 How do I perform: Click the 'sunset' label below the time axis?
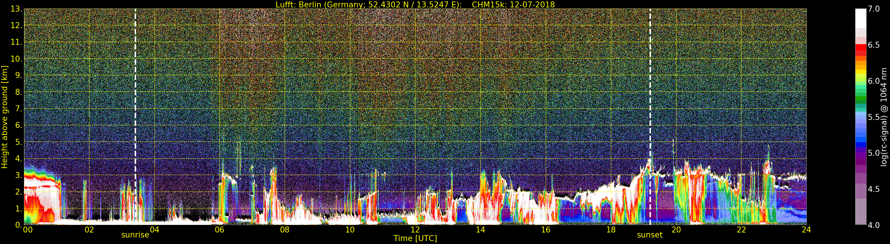[x=650, y=235]
